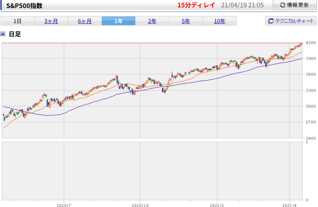Image resolution: width=318 pixels, height=207 pixels.
Task: Click the 3300 price axis label
Action: [311, 90]
